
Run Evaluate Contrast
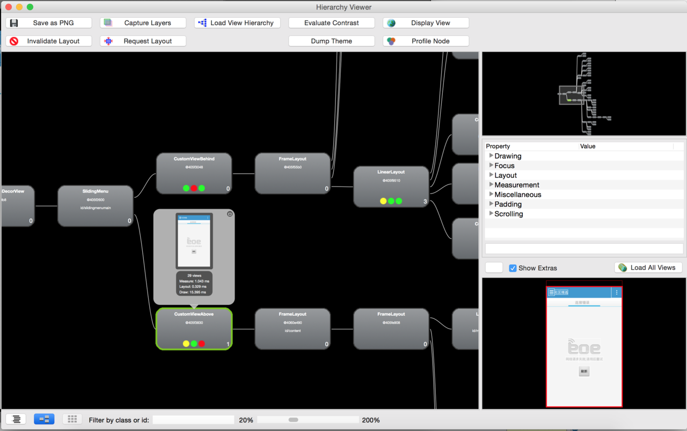coord(332,23)
